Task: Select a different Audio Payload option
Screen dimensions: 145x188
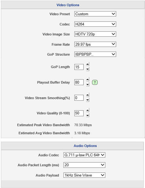Action: (x=84, y=175)
